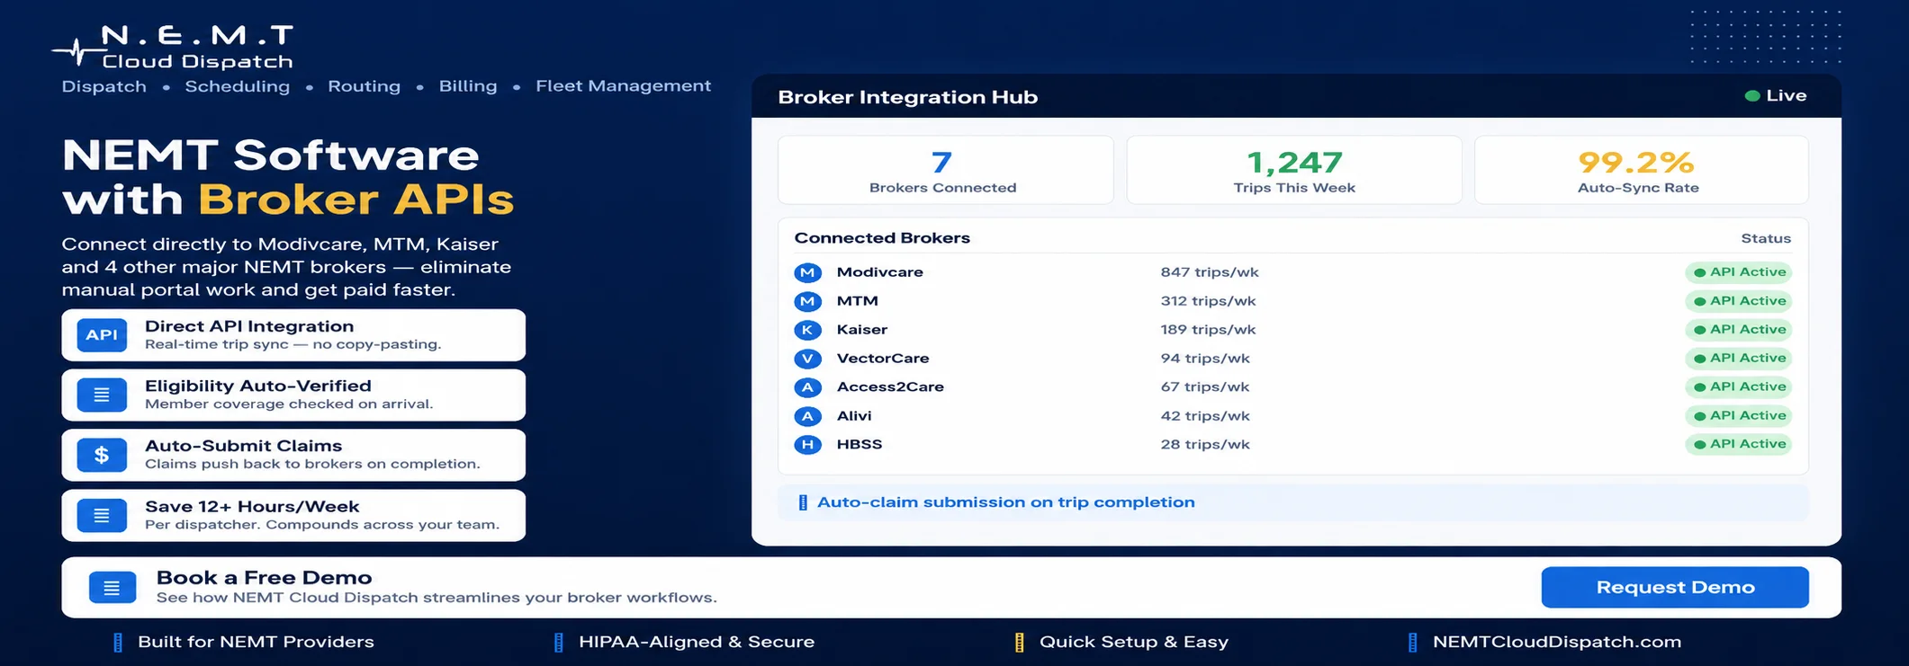Click the yellow icon beside Quick Setup & Easy

1020,642
